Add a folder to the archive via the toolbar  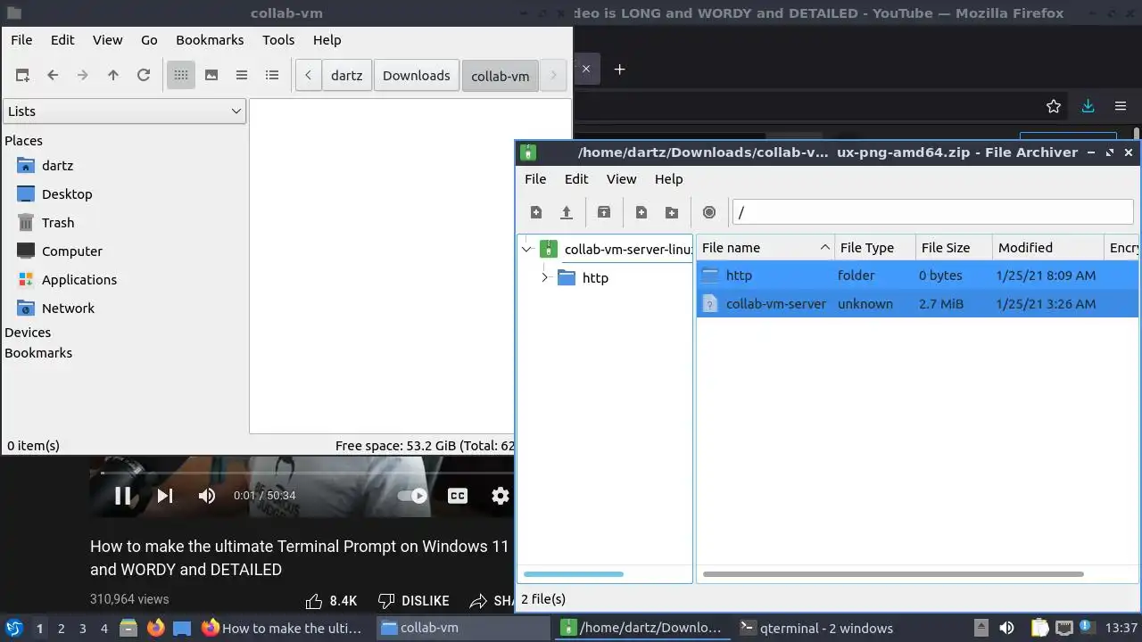(672, 212)
